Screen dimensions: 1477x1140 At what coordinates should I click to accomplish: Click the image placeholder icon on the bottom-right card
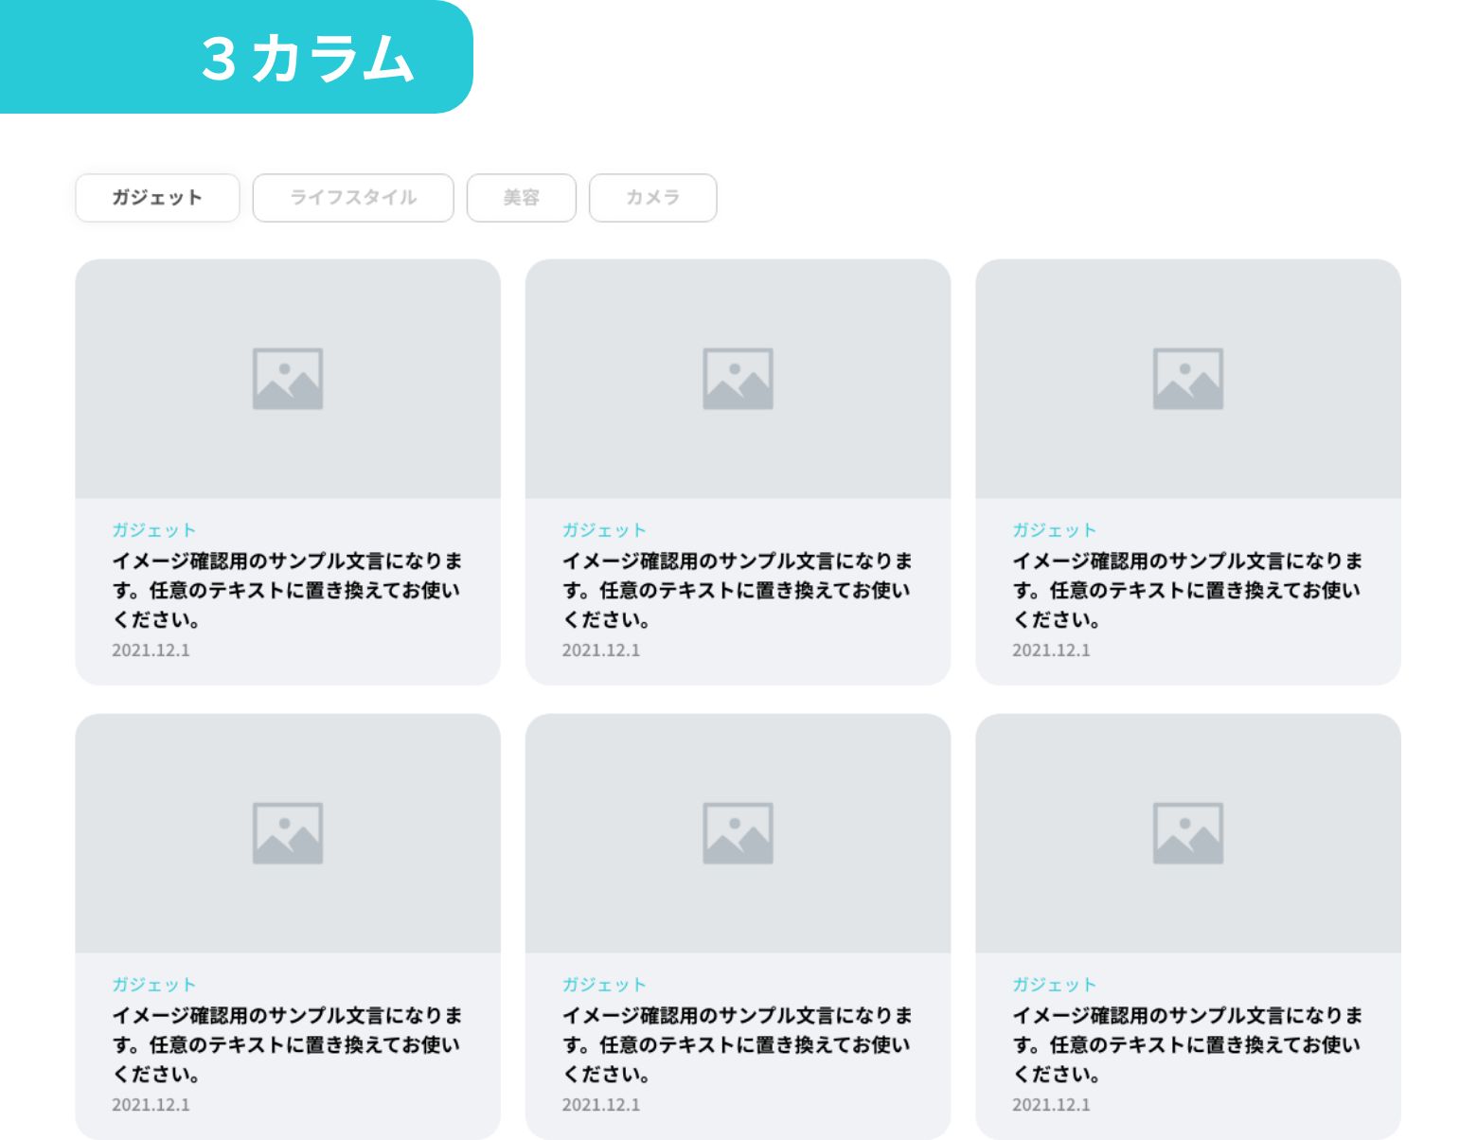[1189, 831]
